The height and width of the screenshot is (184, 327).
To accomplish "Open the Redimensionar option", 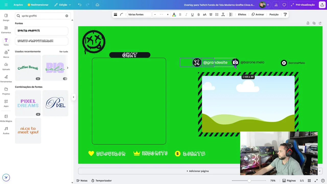I will click(x=38, y=5).
